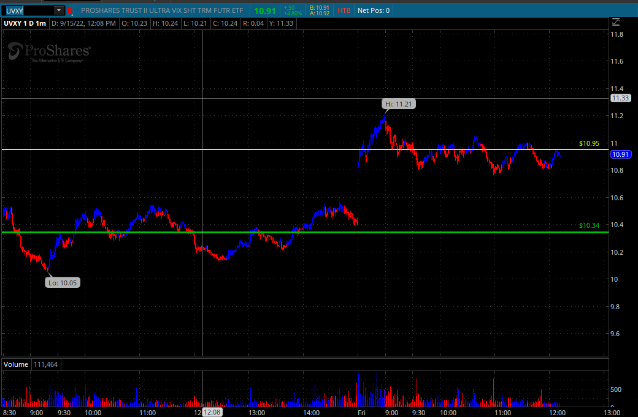
Task: Click the bid price B: 10.91
Action: tap(320, 8)
